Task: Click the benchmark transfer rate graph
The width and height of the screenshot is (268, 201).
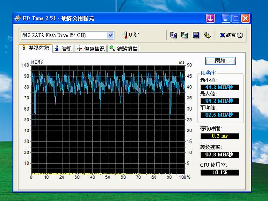Action: point(108,120)
